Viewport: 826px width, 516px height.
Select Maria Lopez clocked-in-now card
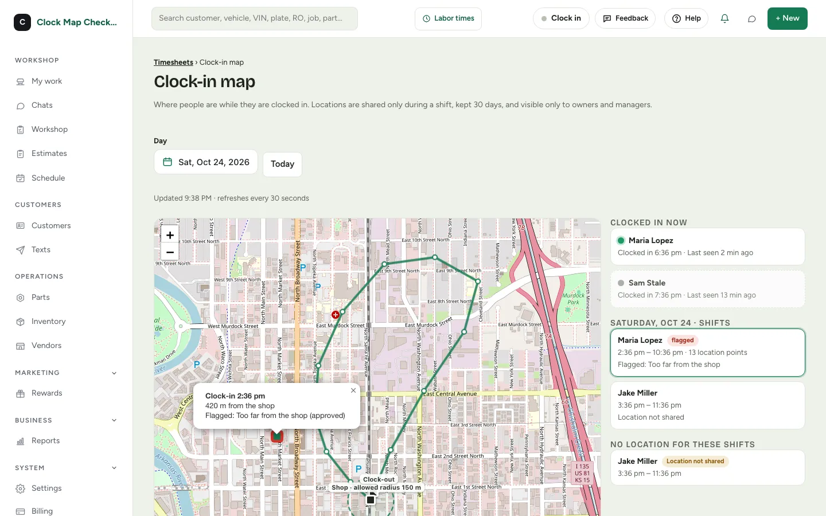pyautogui.click(x=708, y=247)
